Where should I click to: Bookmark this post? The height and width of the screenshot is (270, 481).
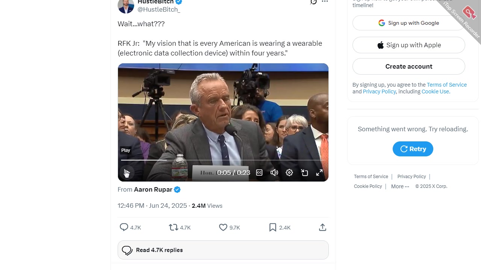273,227
